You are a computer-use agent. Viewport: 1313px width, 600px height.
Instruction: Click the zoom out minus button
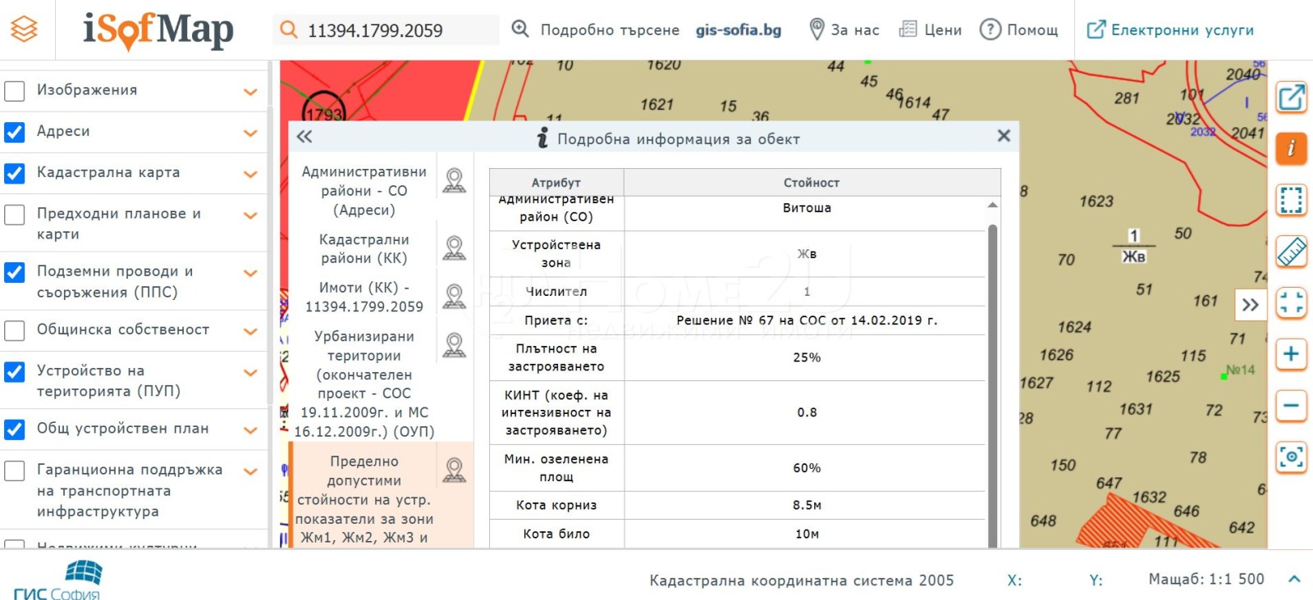click(1291, 406)
